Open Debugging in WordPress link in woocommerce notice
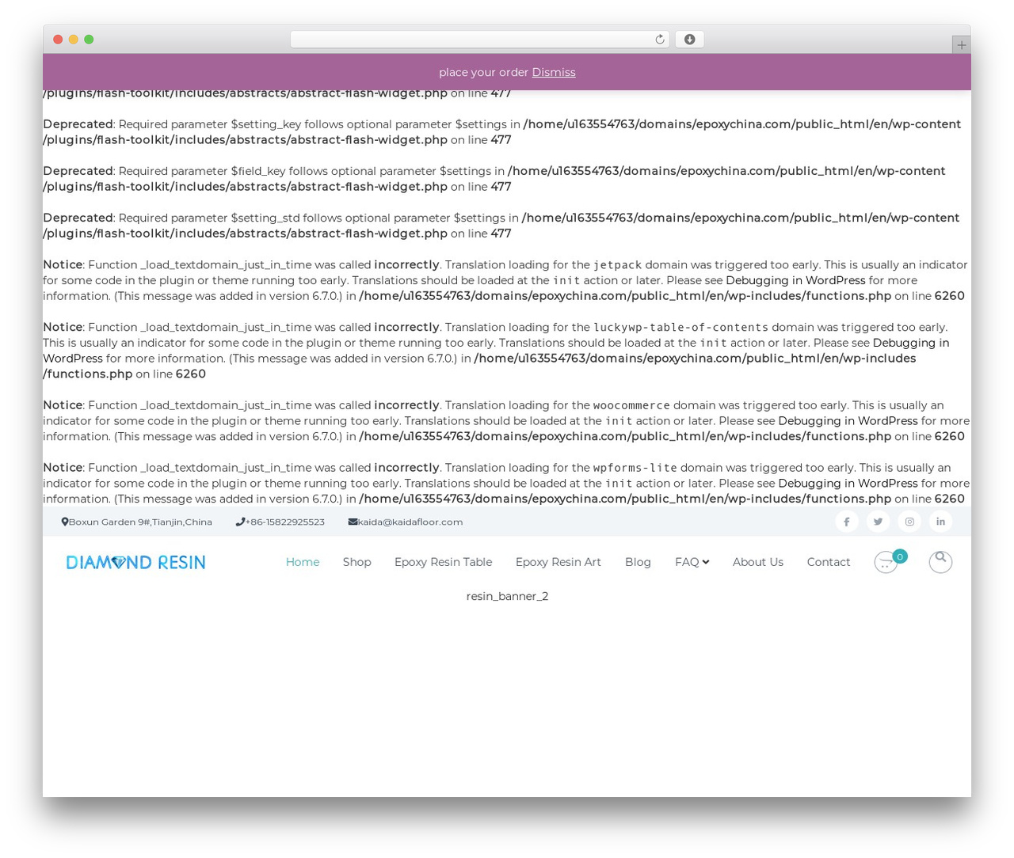Image resolution: width=1014 pixels, height=858 pixels. (x=848, y=421)
